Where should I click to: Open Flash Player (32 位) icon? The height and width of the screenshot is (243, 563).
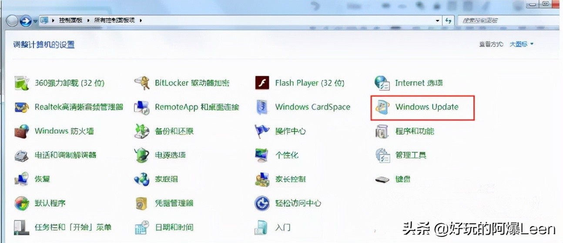pyautogui.click(x=262, y=82)
